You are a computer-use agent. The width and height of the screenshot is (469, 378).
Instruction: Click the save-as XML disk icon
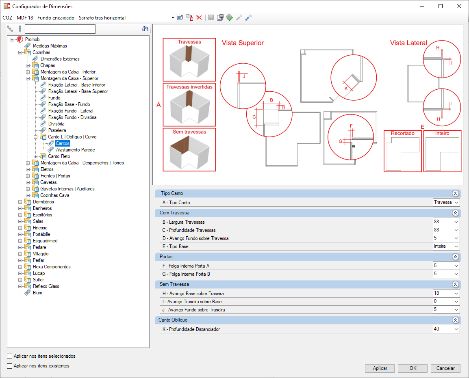pos(220,17)
